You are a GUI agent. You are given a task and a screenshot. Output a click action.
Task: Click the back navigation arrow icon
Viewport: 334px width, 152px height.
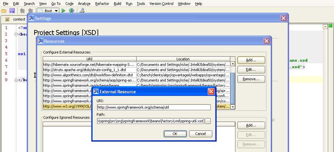(23, 11)
